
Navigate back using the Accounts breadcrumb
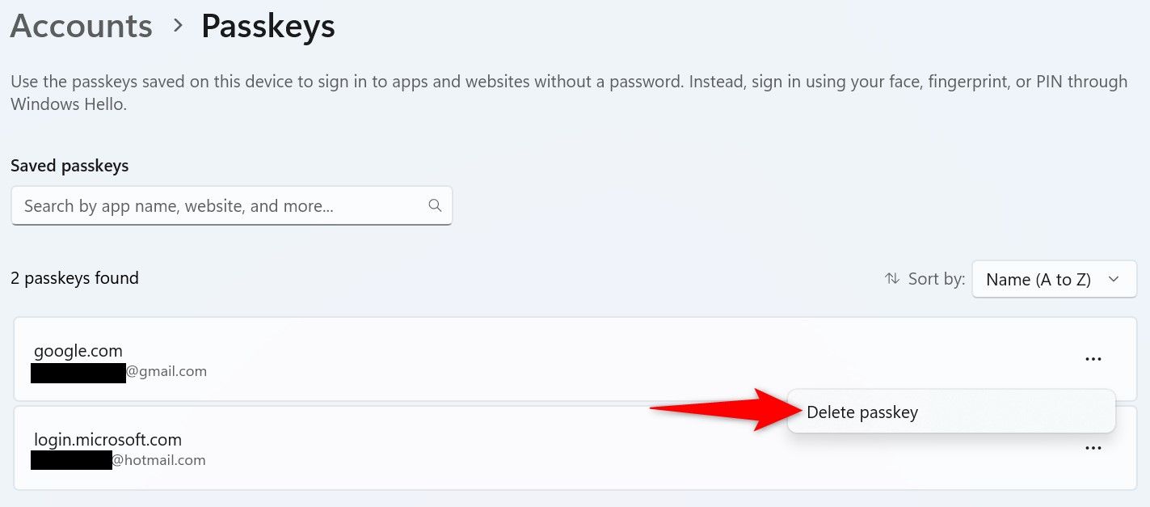click(81, 26)
